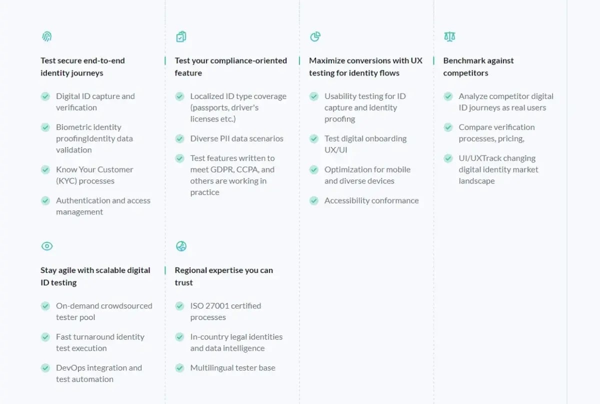Screen dimensions: 600x404
Task: Click the clipboard checklist icon for compliance
Action: click(181, 36)
